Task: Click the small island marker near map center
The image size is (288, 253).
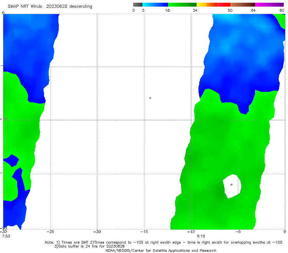Action: coord(150,98)
